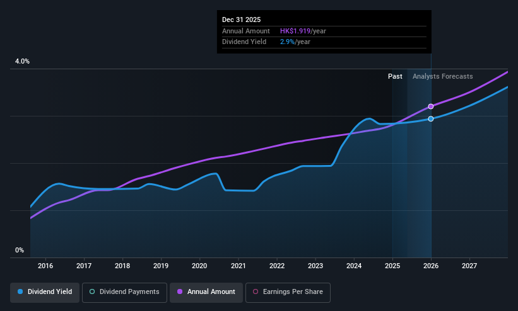Image resolution: width=518 pixels, height=311 pixels.
Task: Click the HK$1.919 annual amount value
Action: 295,31
